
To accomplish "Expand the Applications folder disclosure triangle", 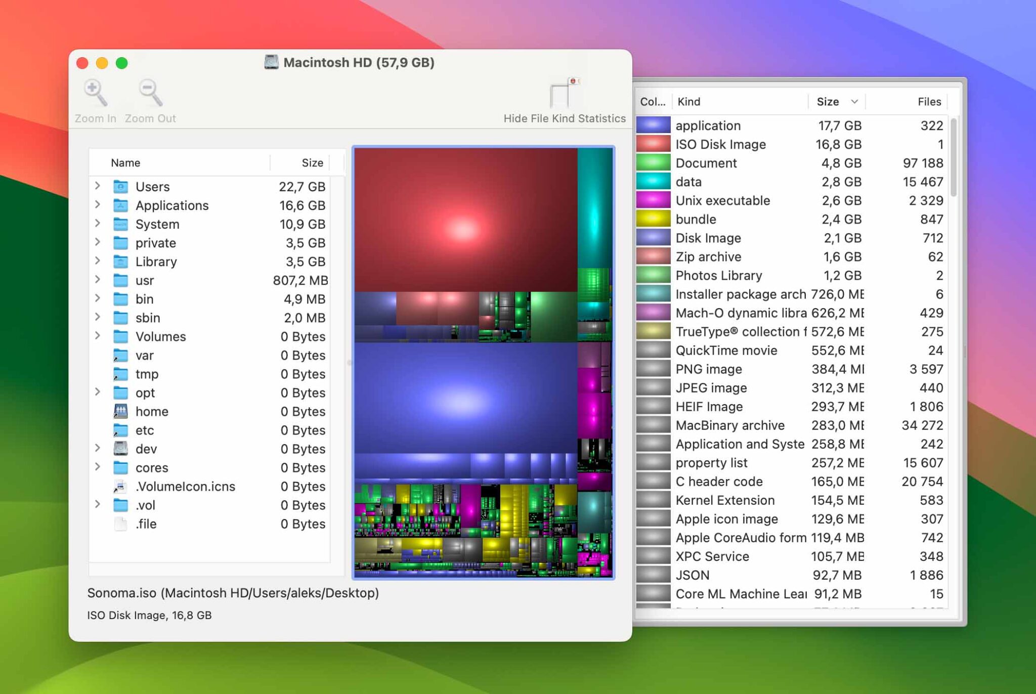I will [x=98, y=205].
